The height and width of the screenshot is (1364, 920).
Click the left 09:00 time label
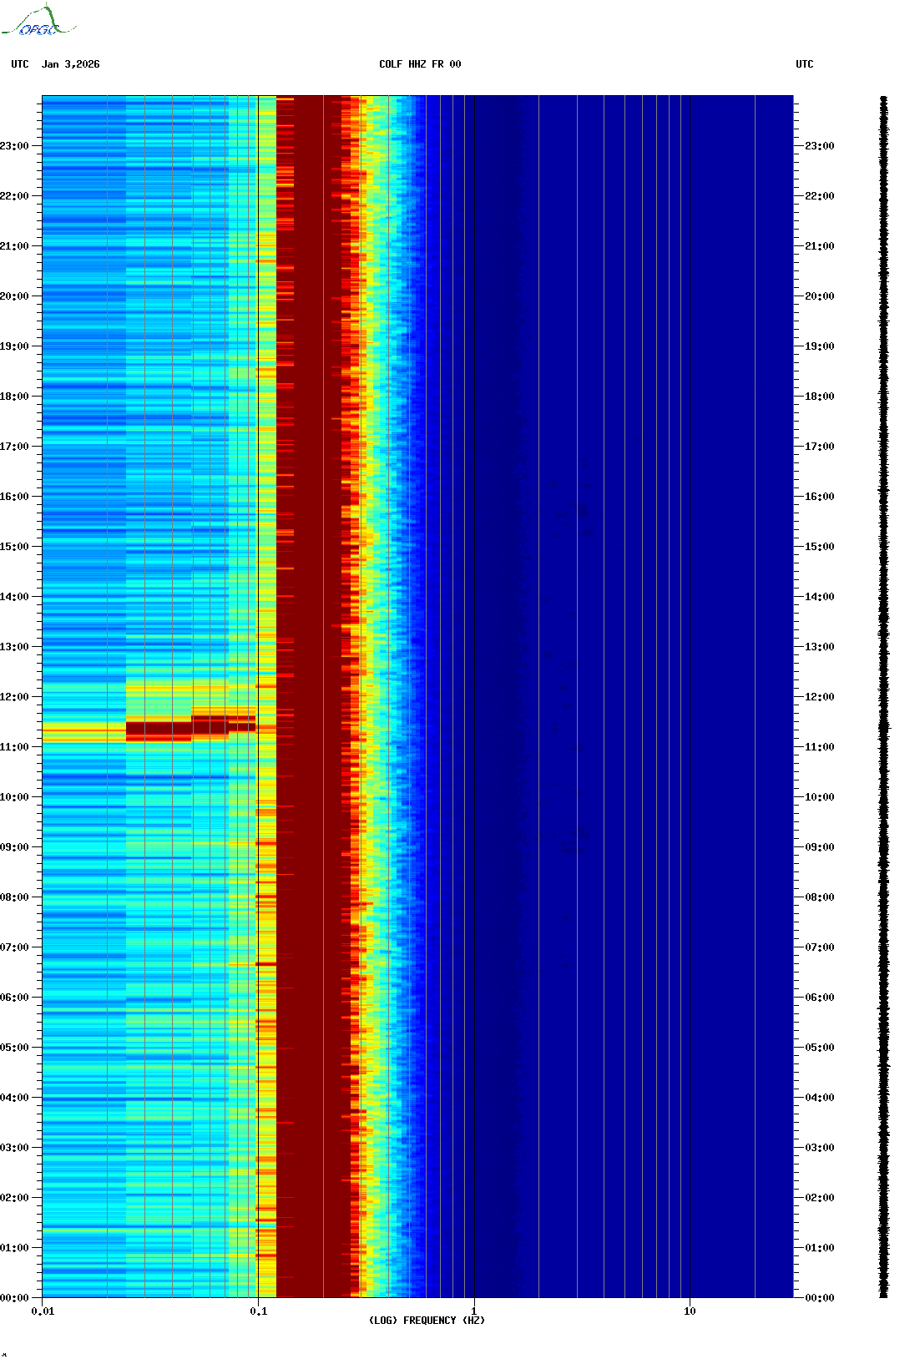point(14,847)
